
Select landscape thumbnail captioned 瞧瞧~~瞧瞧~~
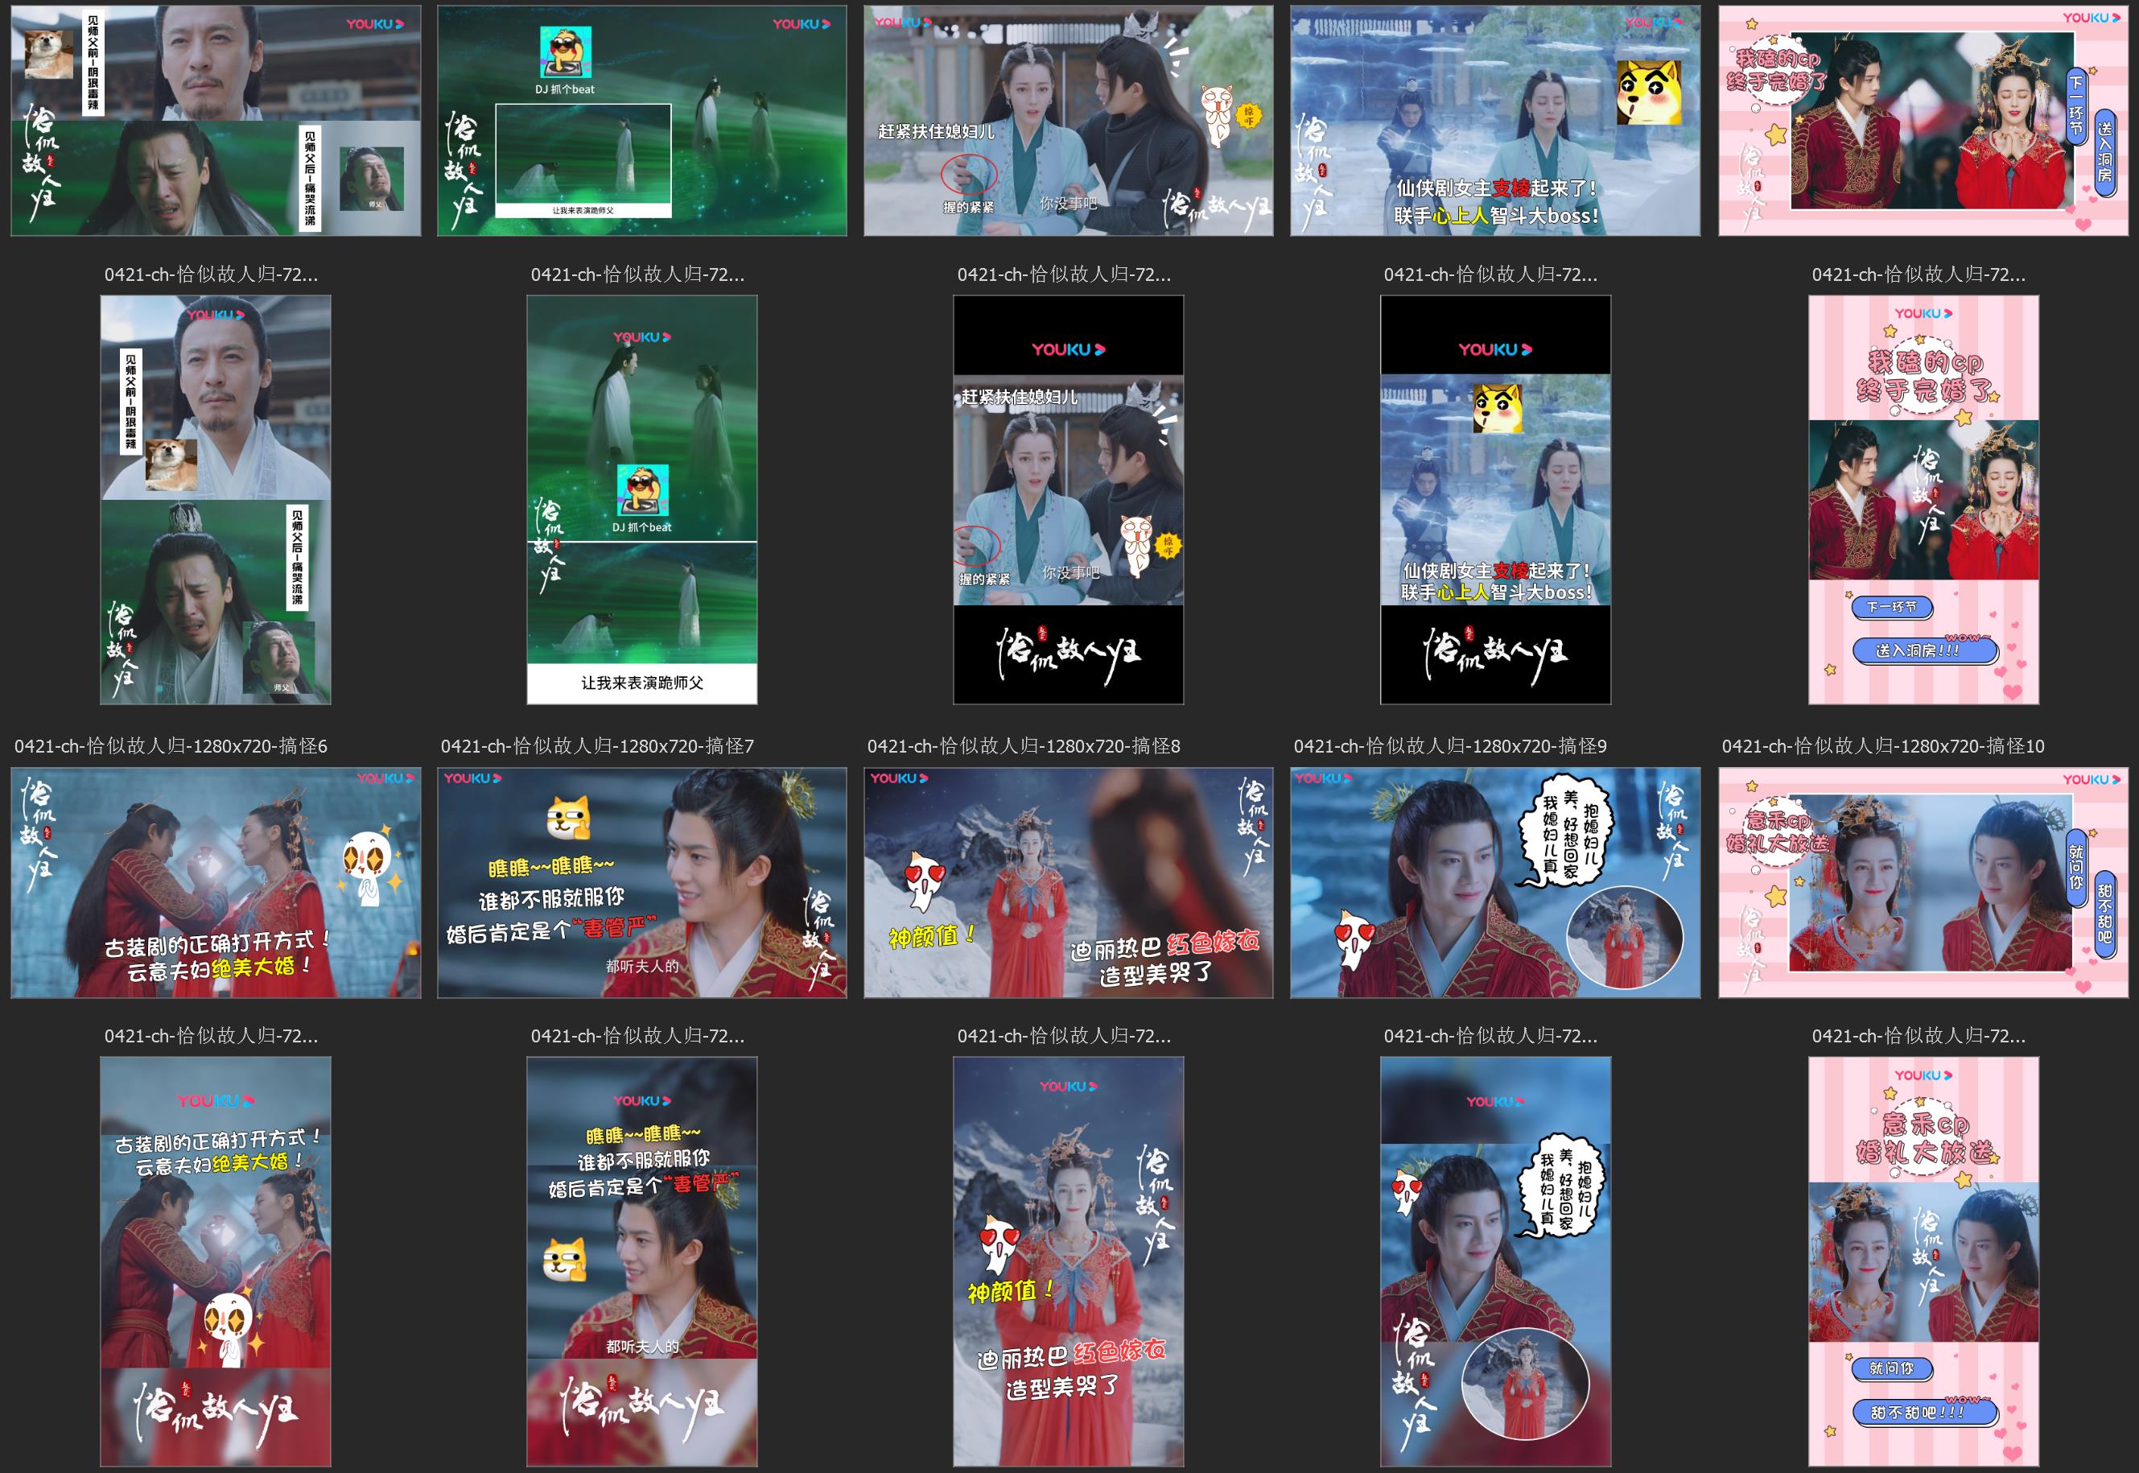[642, 882]
